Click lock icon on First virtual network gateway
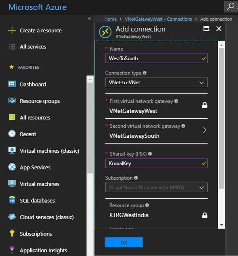Image resolution: width=238 pixels, height=256 pixels. click(x=205, y=105)
